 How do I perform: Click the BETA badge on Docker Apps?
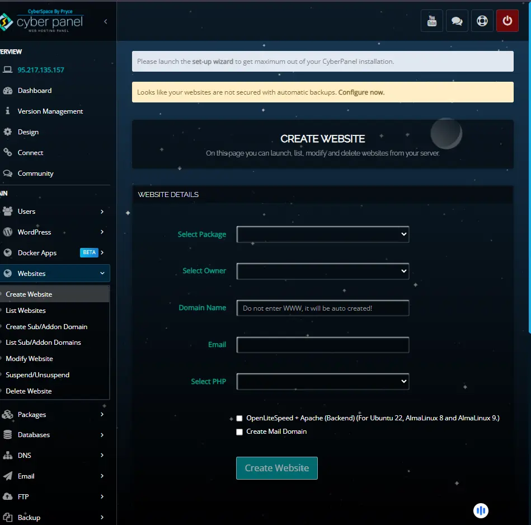coord(89,252)
